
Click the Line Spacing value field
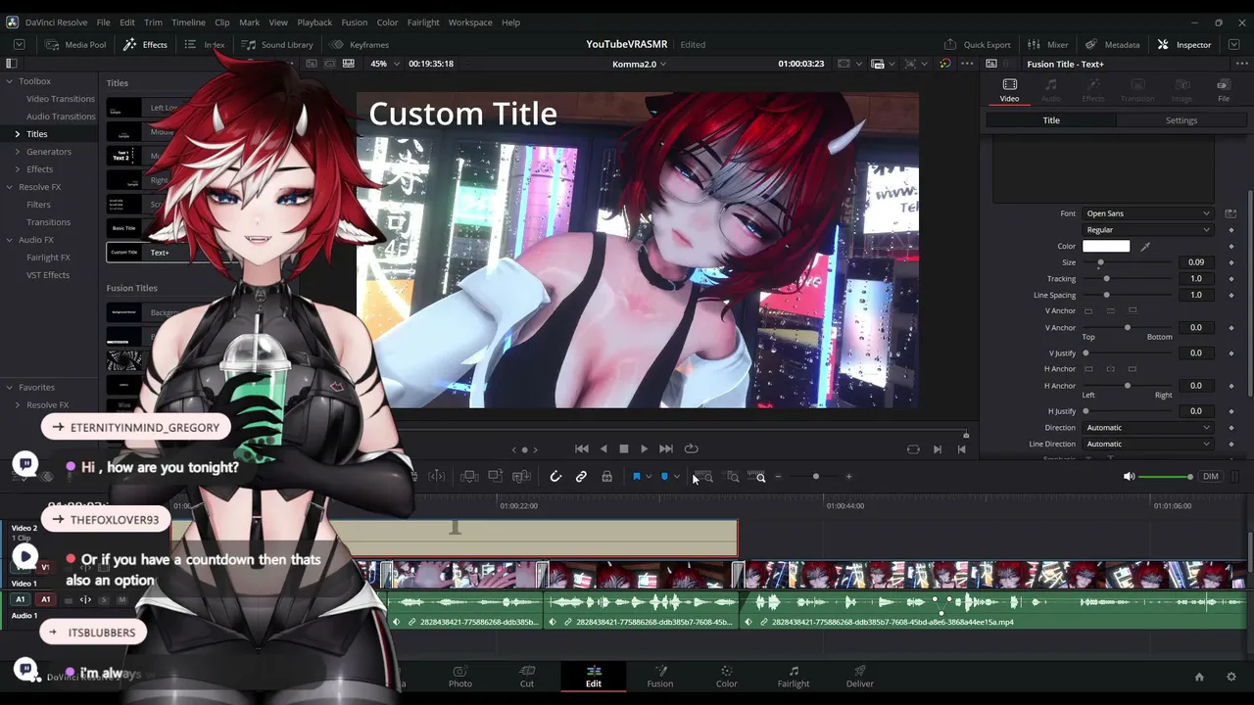point(1196,295)
